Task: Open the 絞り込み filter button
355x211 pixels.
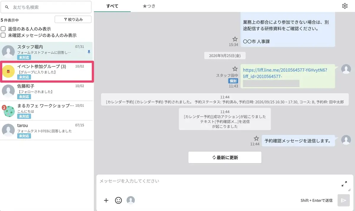Action: click(x=73, y=20)
